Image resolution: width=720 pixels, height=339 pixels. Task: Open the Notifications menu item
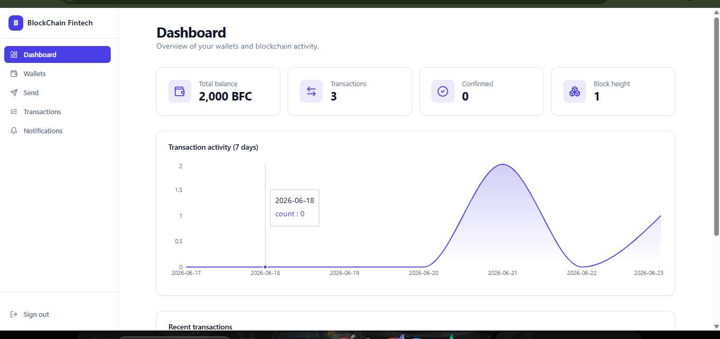(x=57, y=131)
